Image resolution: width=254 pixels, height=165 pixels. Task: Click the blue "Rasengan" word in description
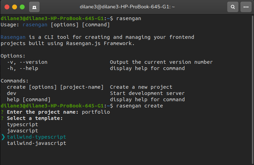(13, 37)
